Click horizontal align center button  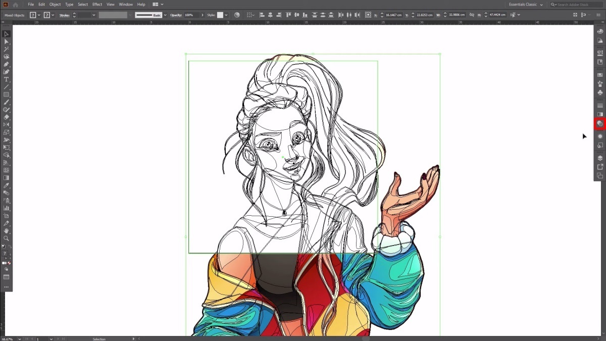(271, 15)
